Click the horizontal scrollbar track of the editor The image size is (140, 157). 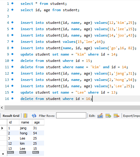pyautogui.click(x=72, y=108)
